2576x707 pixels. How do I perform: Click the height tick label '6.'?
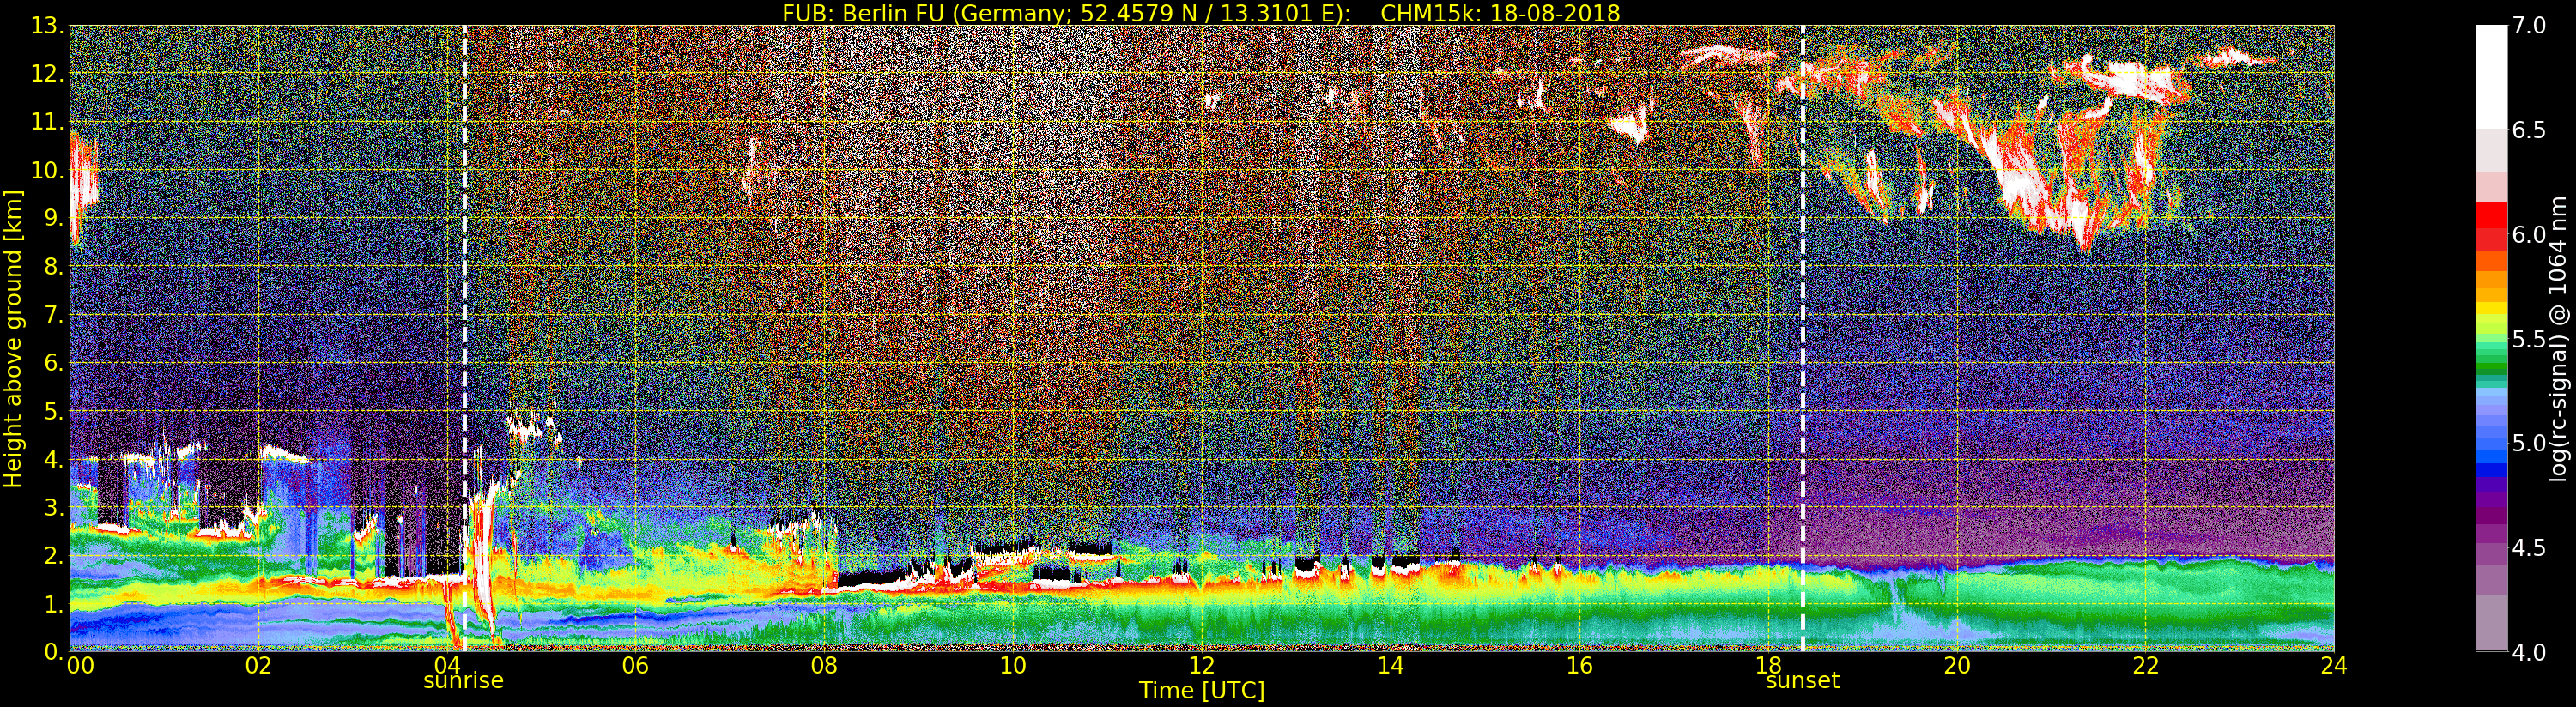click(x=53, y=363)
